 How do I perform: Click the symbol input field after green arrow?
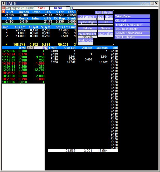[116, 8]
